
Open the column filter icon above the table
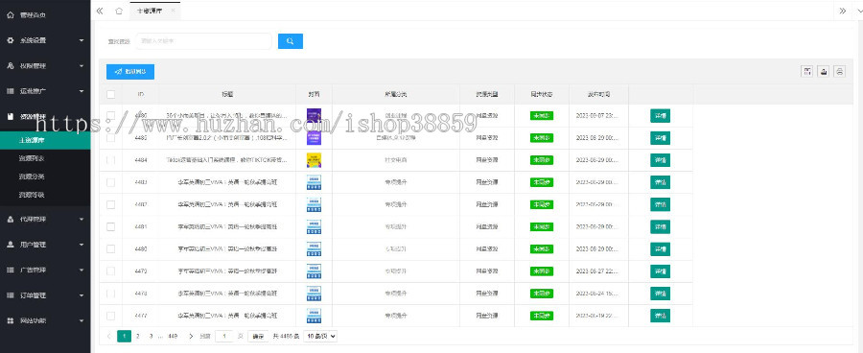[807, 71]
